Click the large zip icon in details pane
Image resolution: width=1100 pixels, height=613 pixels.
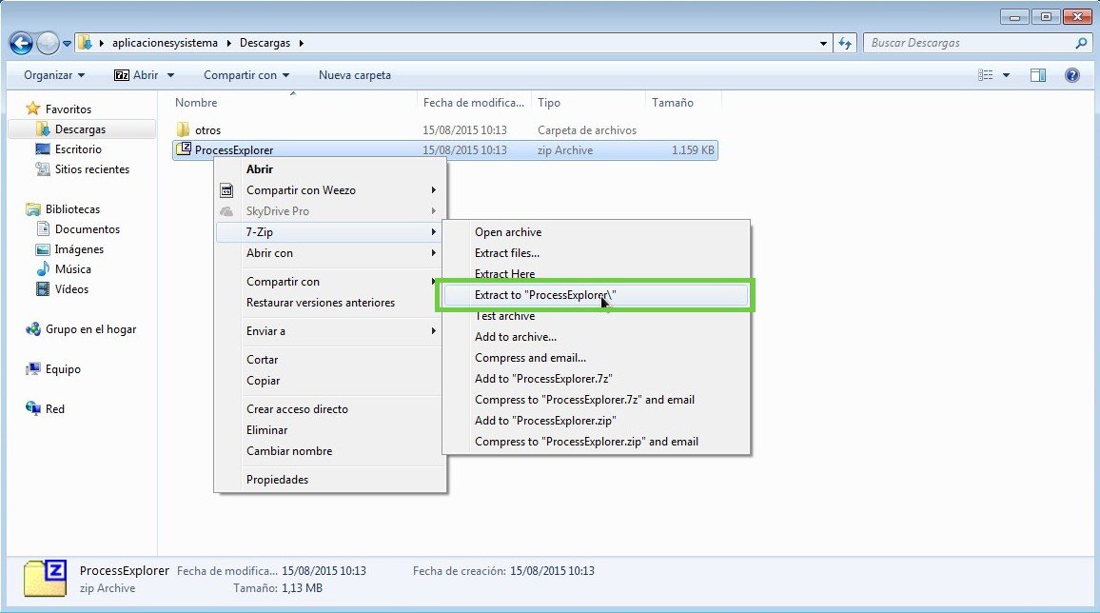pos(45,579)
